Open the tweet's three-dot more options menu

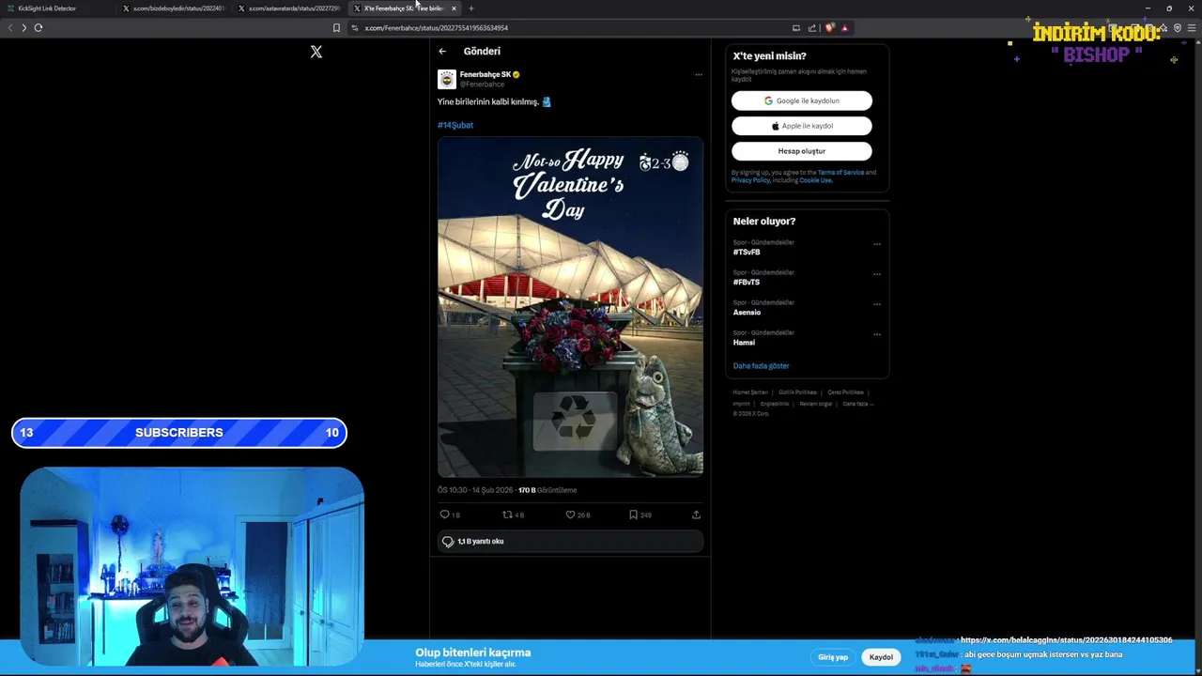coord(698,74)
